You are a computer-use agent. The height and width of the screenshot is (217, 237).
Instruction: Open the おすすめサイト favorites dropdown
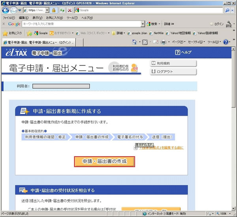[61, 33]
